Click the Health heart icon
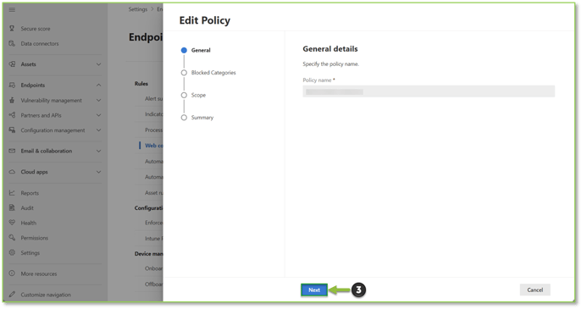 pyautogui.click(x=12, y=223)
